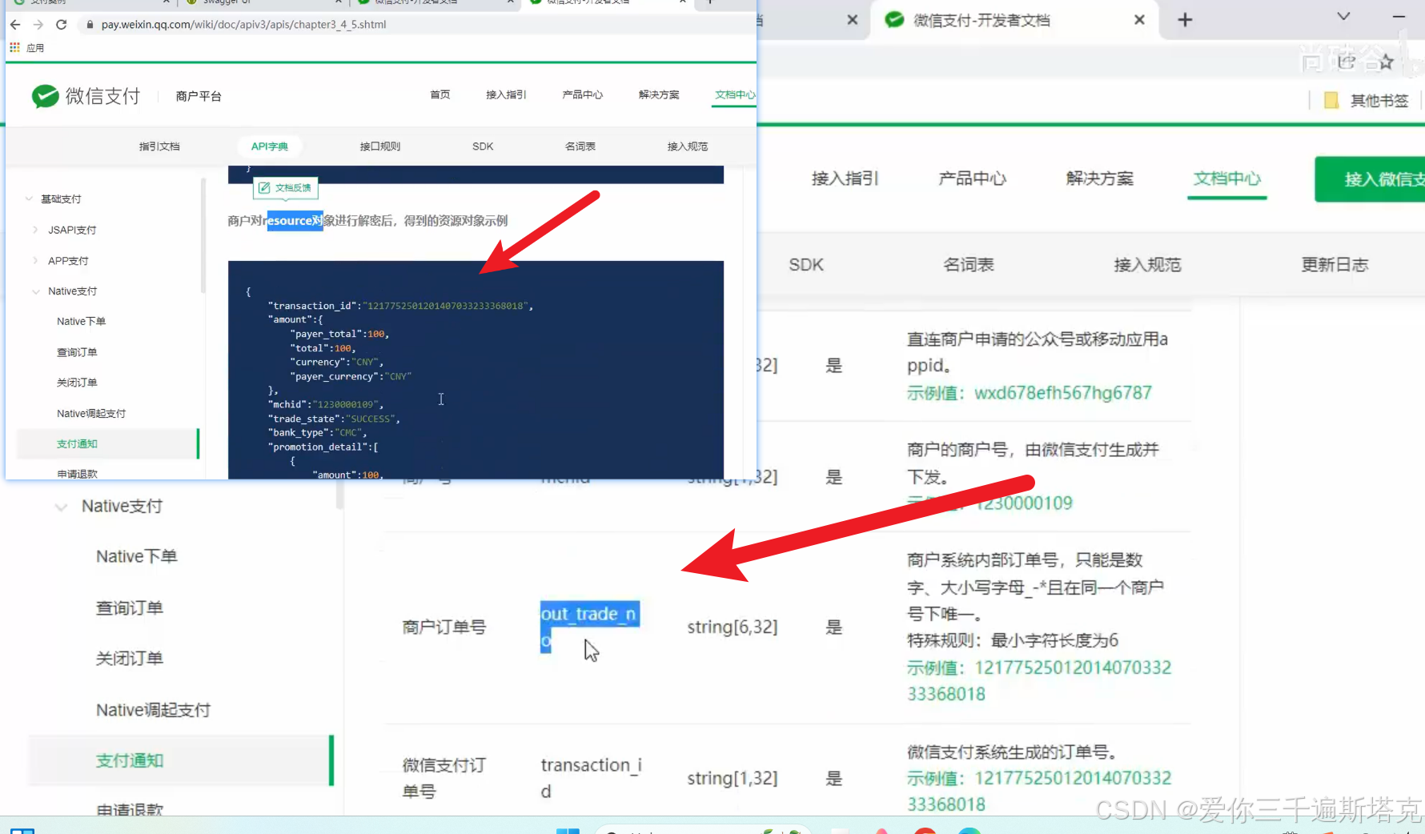Switch to SDK tab in small window
Image resolution: width=1425 pixels, height=834 pixels.
click(483, 146)
